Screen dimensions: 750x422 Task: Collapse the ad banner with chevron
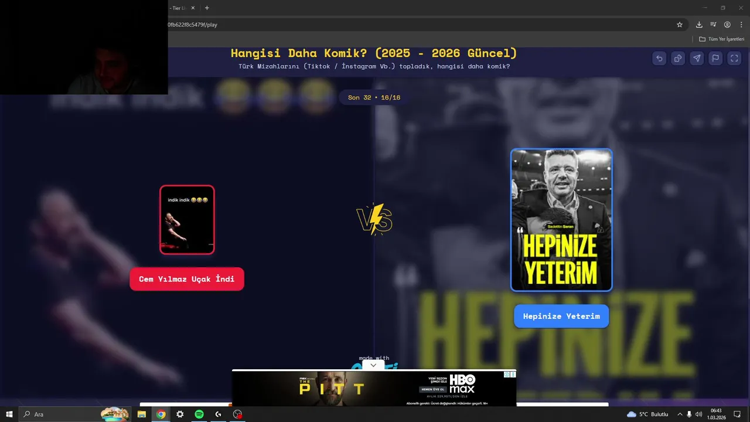pos(373,365)
